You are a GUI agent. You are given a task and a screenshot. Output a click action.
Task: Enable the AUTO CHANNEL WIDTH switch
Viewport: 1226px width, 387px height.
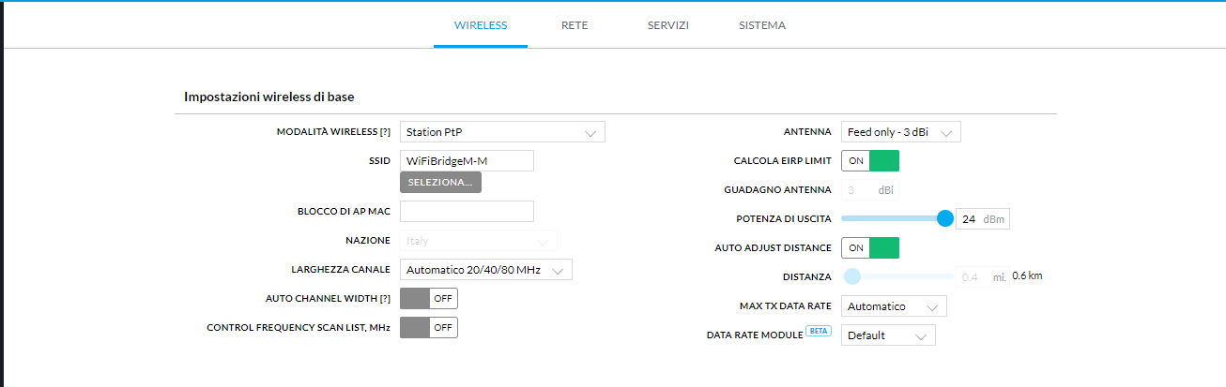429,298
